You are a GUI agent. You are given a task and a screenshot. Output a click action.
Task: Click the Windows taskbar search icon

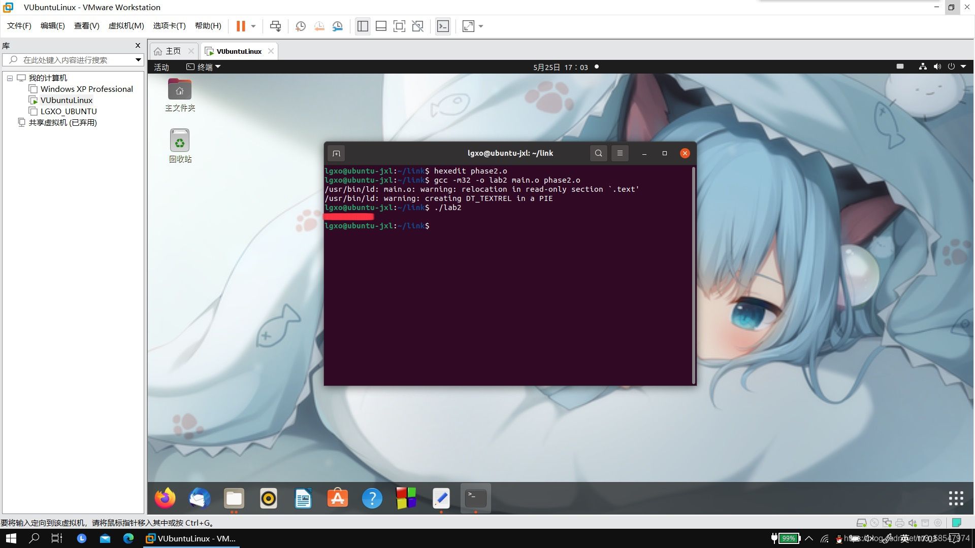pos(34,538)
